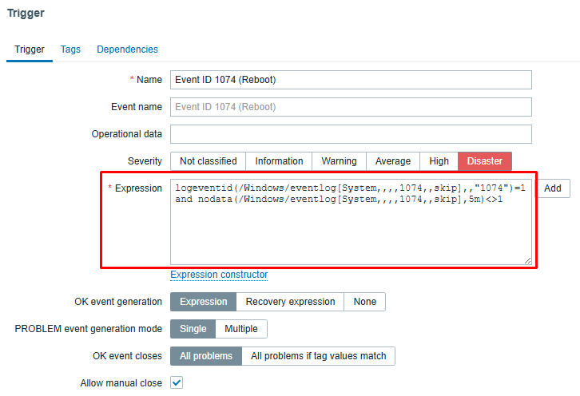Viewport: 580px width, 396px height.
Task: Switch to the Tags tab
Action: tap(70, 49)
